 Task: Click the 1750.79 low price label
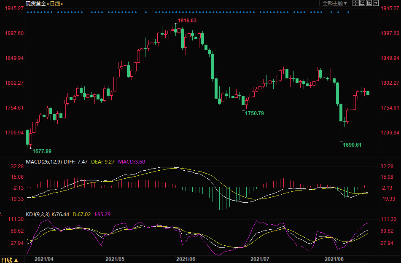point(254,113)
